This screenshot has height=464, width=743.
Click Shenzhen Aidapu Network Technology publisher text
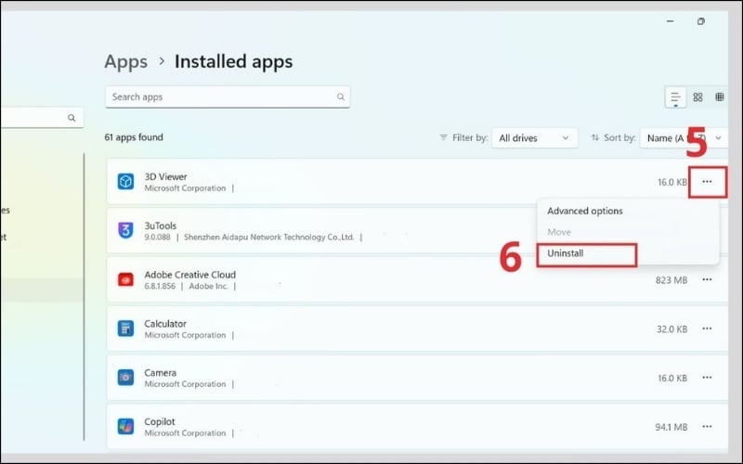(268, 238)
